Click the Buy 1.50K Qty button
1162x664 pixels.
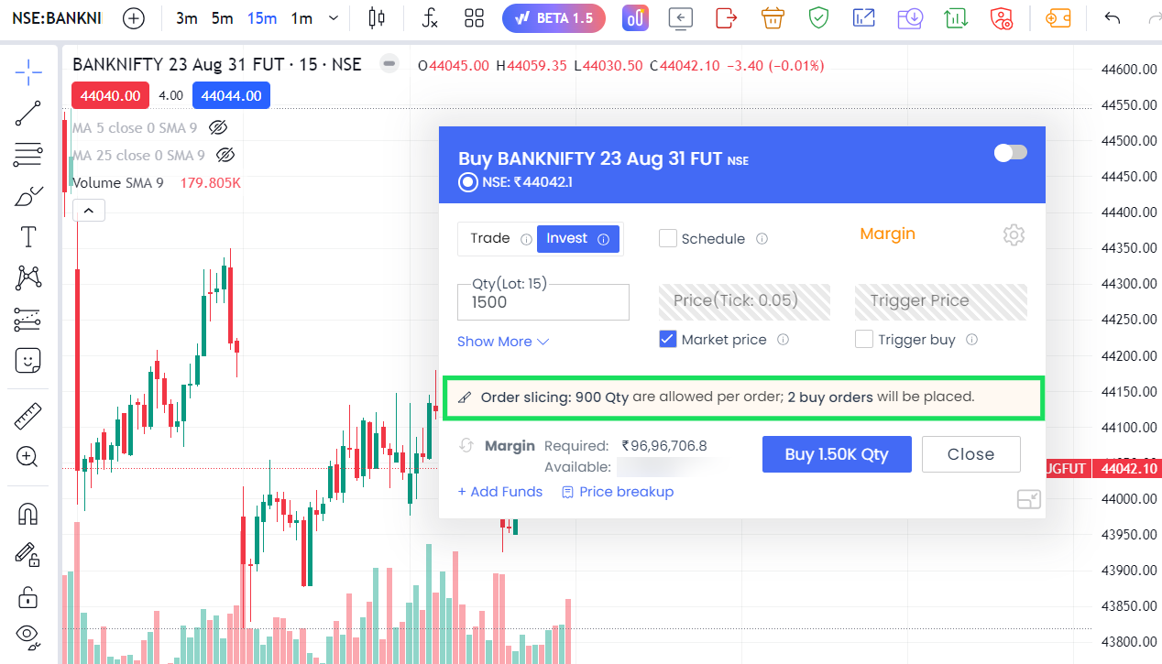click(x=837, y=454)
